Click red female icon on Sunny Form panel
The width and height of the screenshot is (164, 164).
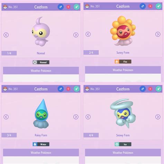tap(150, 6)
